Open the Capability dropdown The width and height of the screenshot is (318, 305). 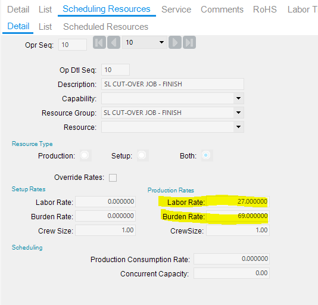pos(238,98)
